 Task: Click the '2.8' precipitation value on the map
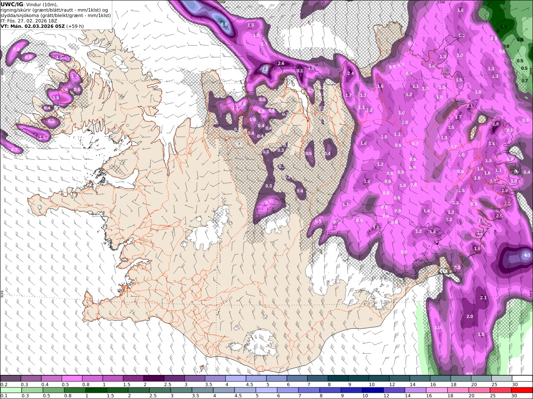496,124
